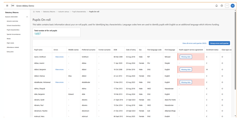Navigate to Early years section

tap(10, 51)
